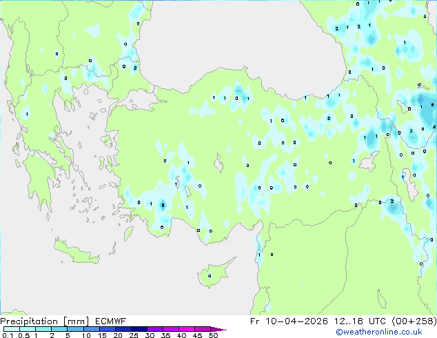Viewport: 437px width, 338px height.
Task: Click the '0.5' legend scale value
Action: point(24,335)
